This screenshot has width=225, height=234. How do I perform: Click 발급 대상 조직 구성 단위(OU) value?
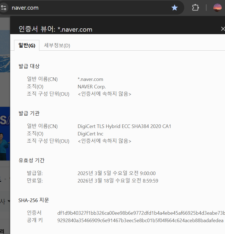pyautogui.click(x=104, y=94)
